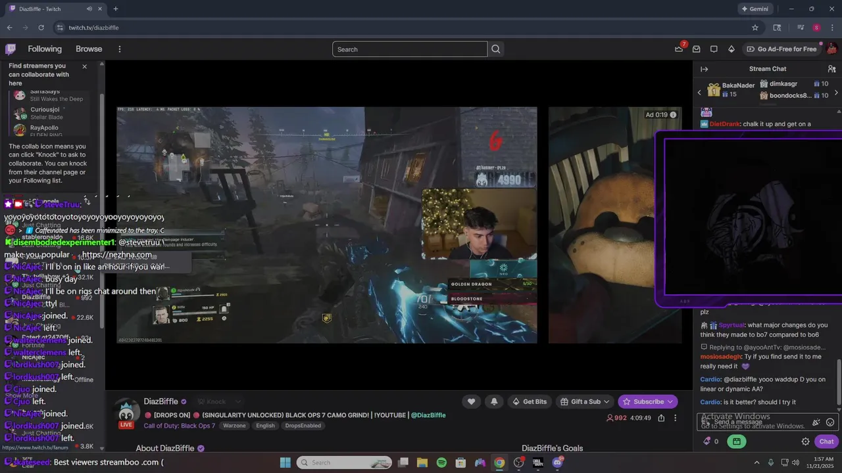Open the three-dot more menu beside Browse

pos(119,49)
